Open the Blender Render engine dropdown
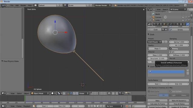Screen dimensions: 193x108 point(103,5)
